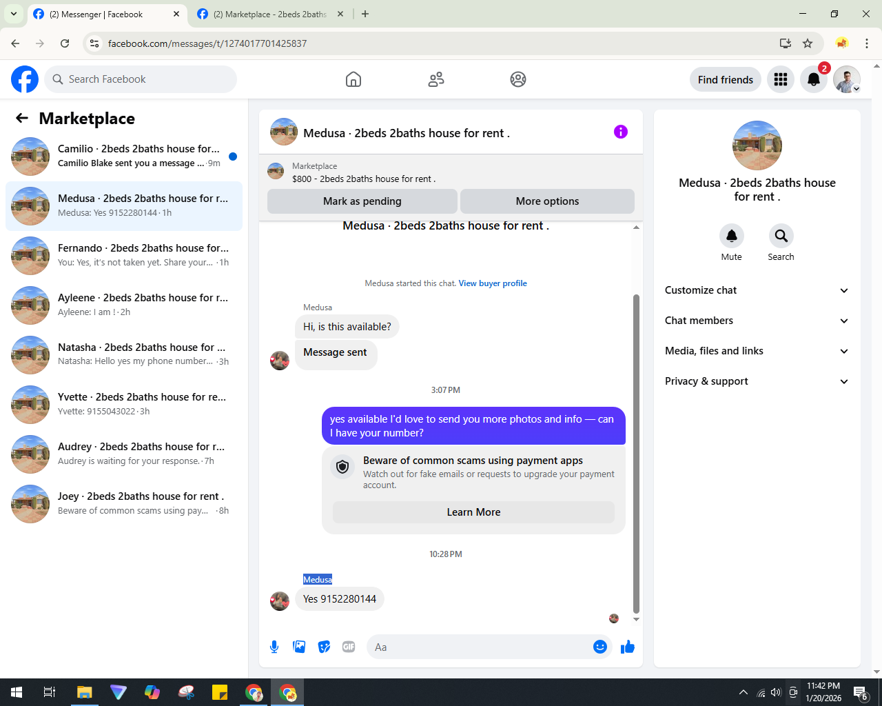Open Audrey's conversation in the list
The height and width of the screenshot is (706, 882).
coord(124,454)
